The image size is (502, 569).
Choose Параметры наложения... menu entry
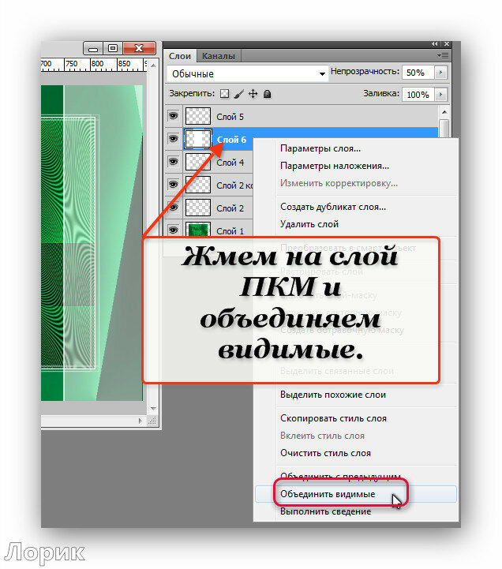(x=335, y=166)
